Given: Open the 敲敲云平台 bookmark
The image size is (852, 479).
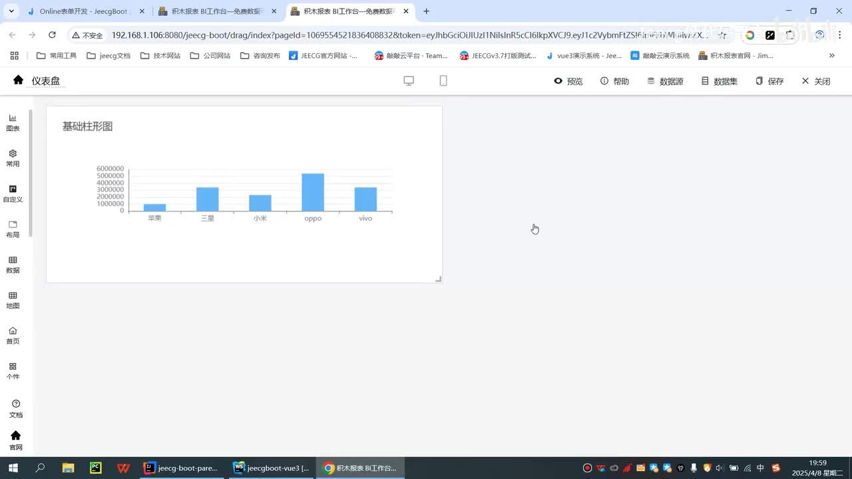Looking at the screenshot, I should click(411, 56).
